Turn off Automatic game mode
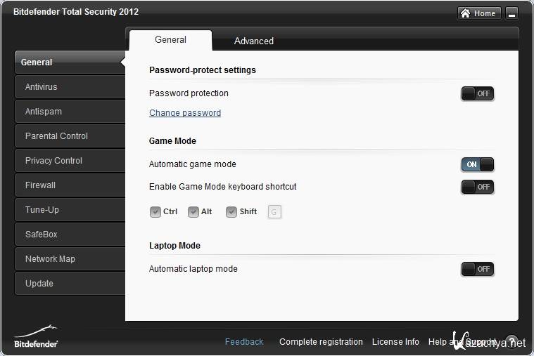The image size is (534, 356). [478, 164]
